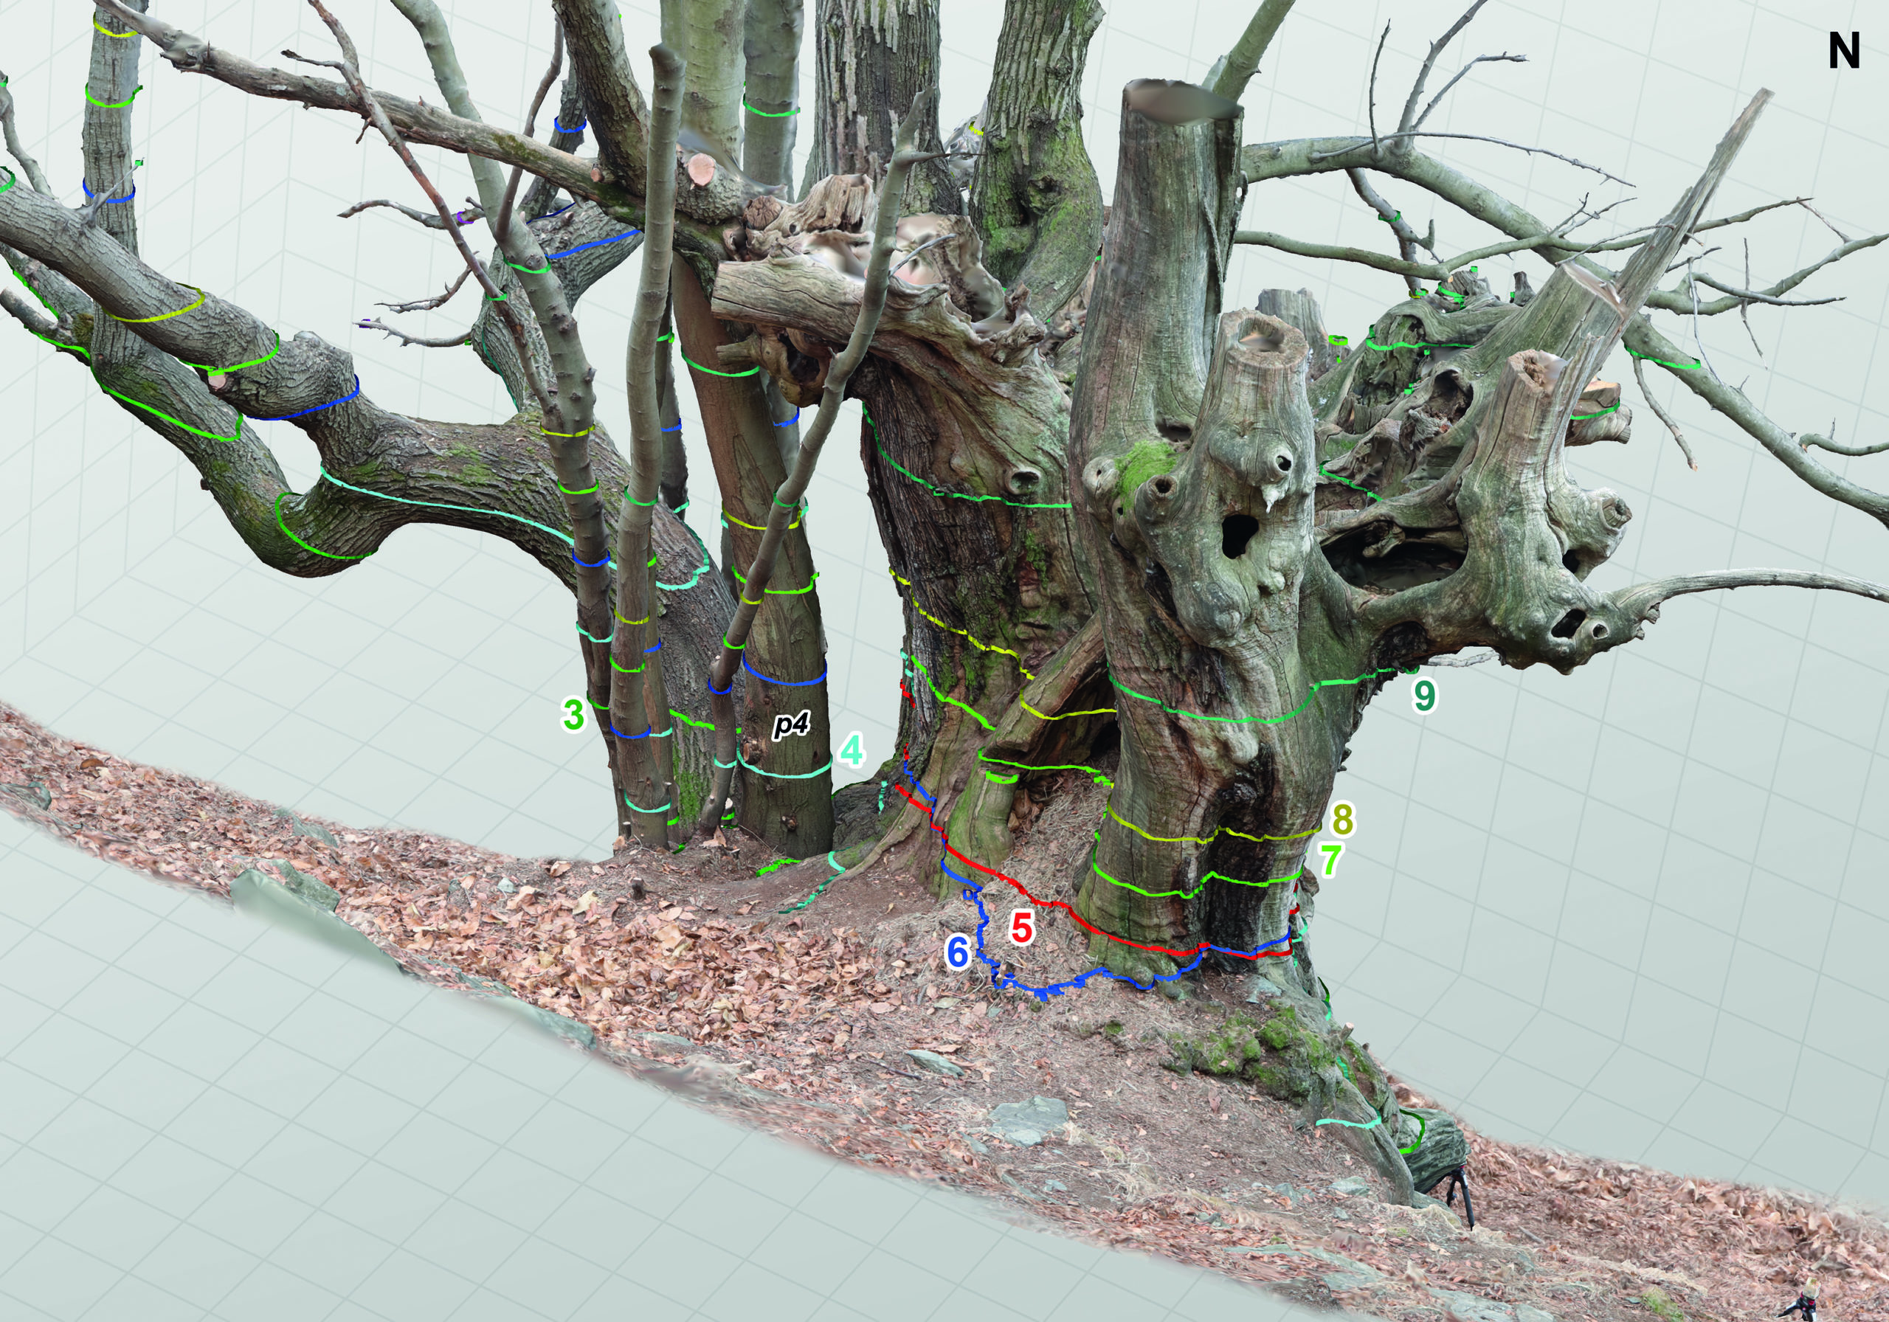The width and height of the screenshot is (1889, 1322).
Task: Click the cyan number 4 label
Action: tap(852, 750)
